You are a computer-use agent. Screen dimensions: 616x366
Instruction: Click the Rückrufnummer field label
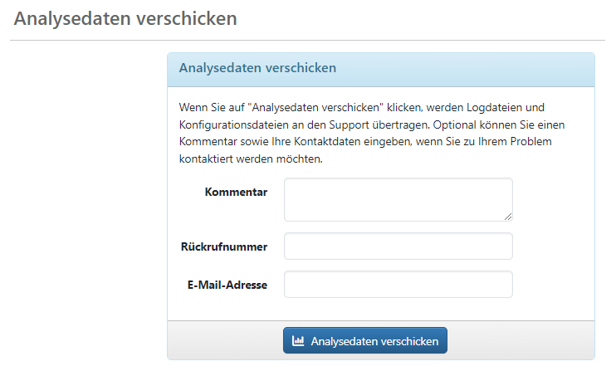[224, 246]
